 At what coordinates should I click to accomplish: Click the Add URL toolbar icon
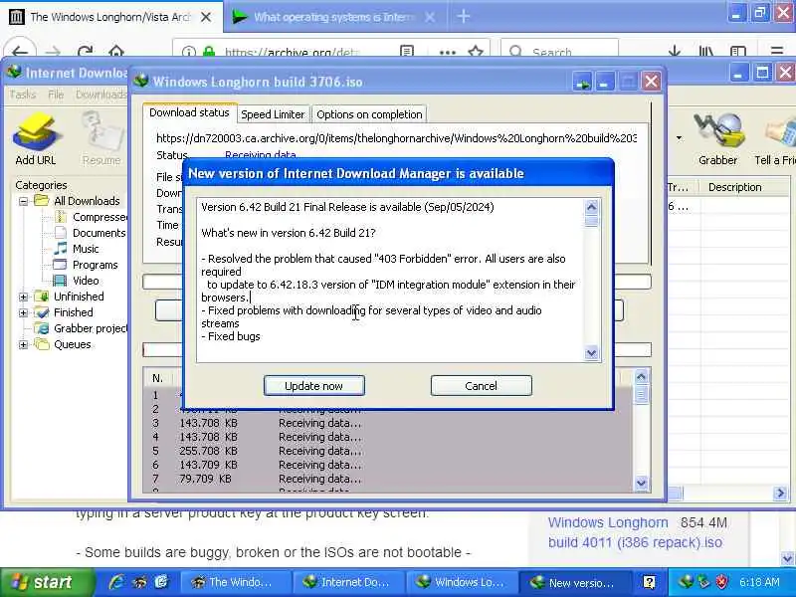coord(36,138)
